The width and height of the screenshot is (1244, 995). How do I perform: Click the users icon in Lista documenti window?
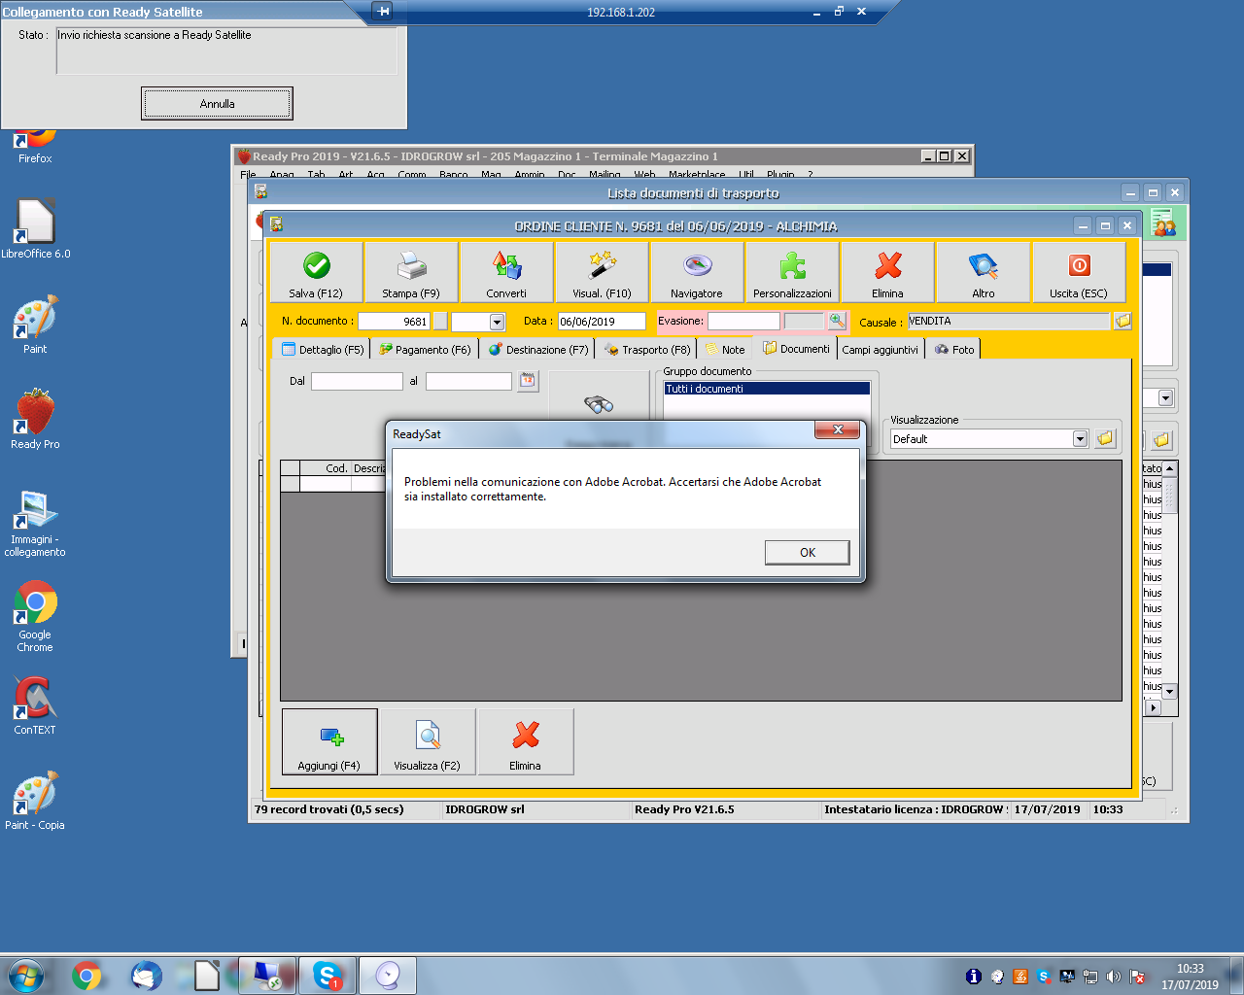coord(1163,223)
